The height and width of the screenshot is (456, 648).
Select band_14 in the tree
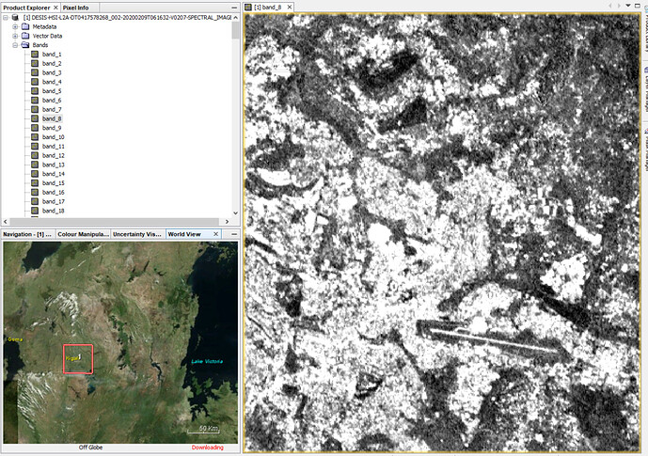(54, 174)
